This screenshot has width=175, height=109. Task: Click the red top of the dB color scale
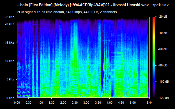154,18
